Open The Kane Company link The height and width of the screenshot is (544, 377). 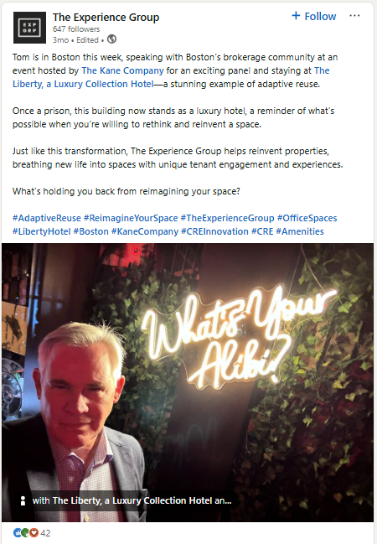[x=122, y=70]
